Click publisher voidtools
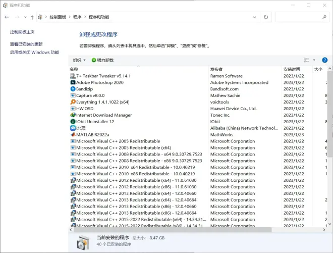This screenshot has width=333, height=253. [x=219, y=102]
